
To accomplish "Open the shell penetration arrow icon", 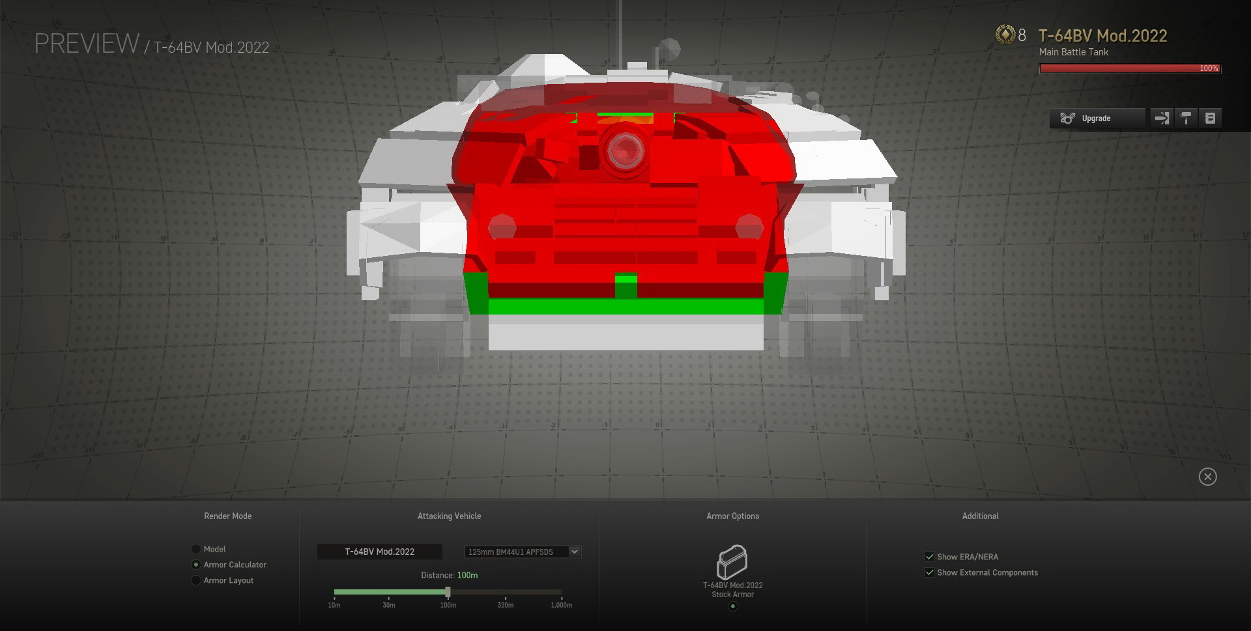I will click(1162, 119).
